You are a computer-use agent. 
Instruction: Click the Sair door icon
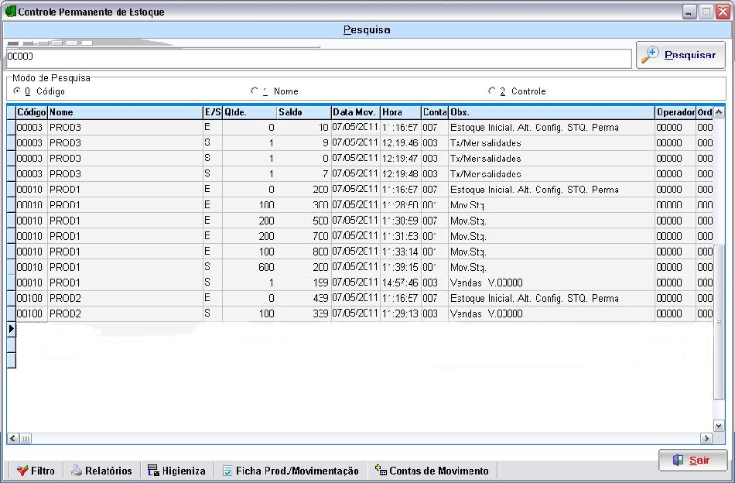click(678, 460)
